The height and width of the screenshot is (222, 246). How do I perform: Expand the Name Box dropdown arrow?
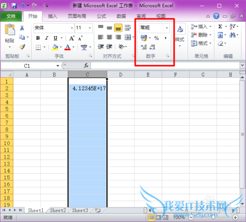58,66
